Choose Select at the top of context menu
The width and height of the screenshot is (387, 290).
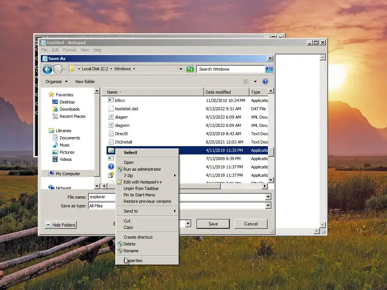click(147, 153)
